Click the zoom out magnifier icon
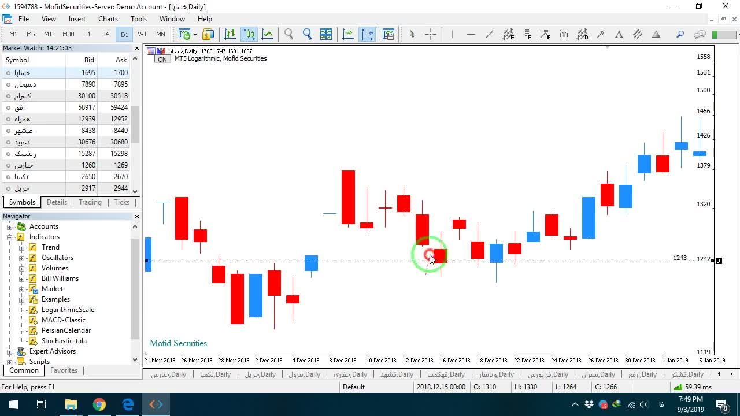740x416 pixels. click(x=307, y=34)
